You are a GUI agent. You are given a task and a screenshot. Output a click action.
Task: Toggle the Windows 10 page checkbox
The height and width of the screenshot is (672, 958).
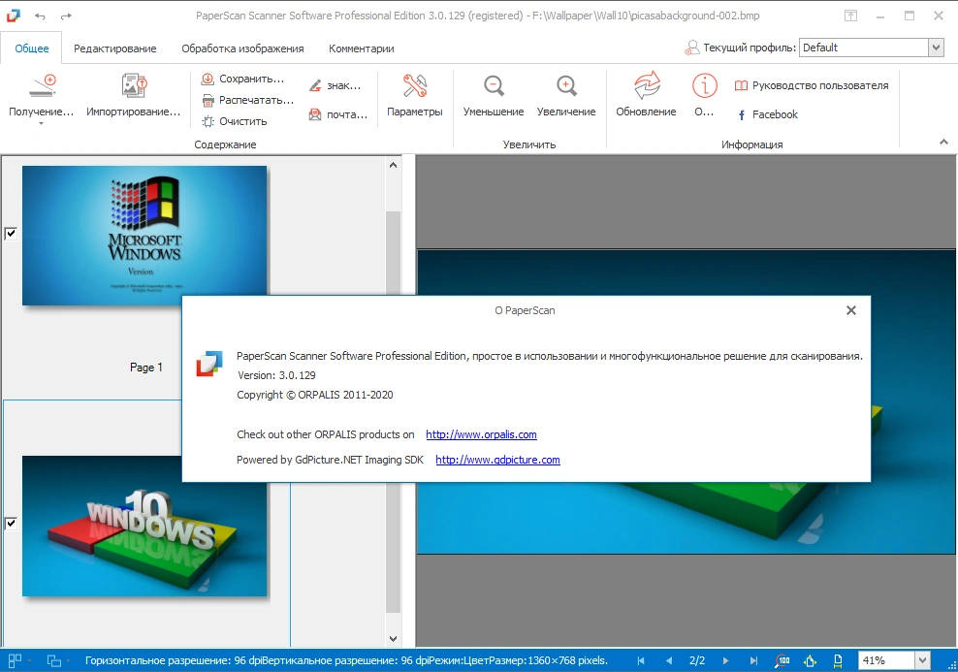tap(11, 523)
